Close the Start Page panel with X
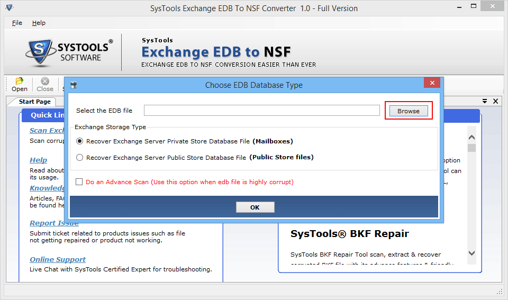508x300 pixels. click(496, 101)
